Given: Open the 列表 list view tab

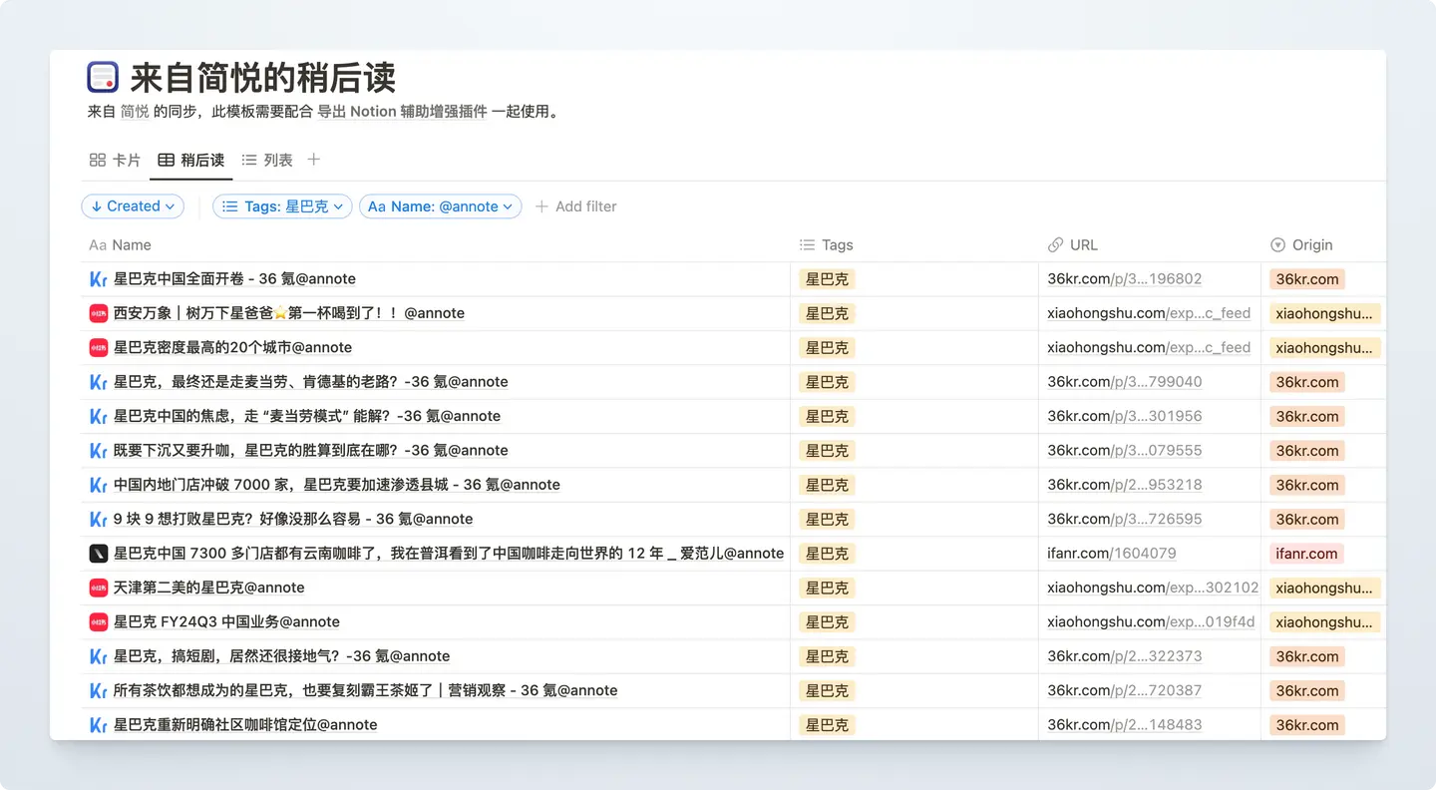Looking at the screenshot, I should point(267,160).
